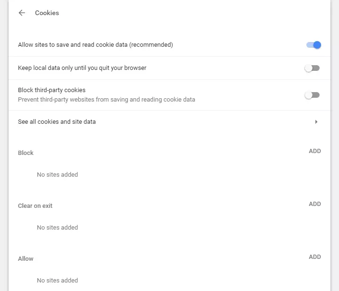Image resolution: width=339 pixels, height=291 pixels.
Task: Enable keep local data until quit toggle
Action: 312,68
